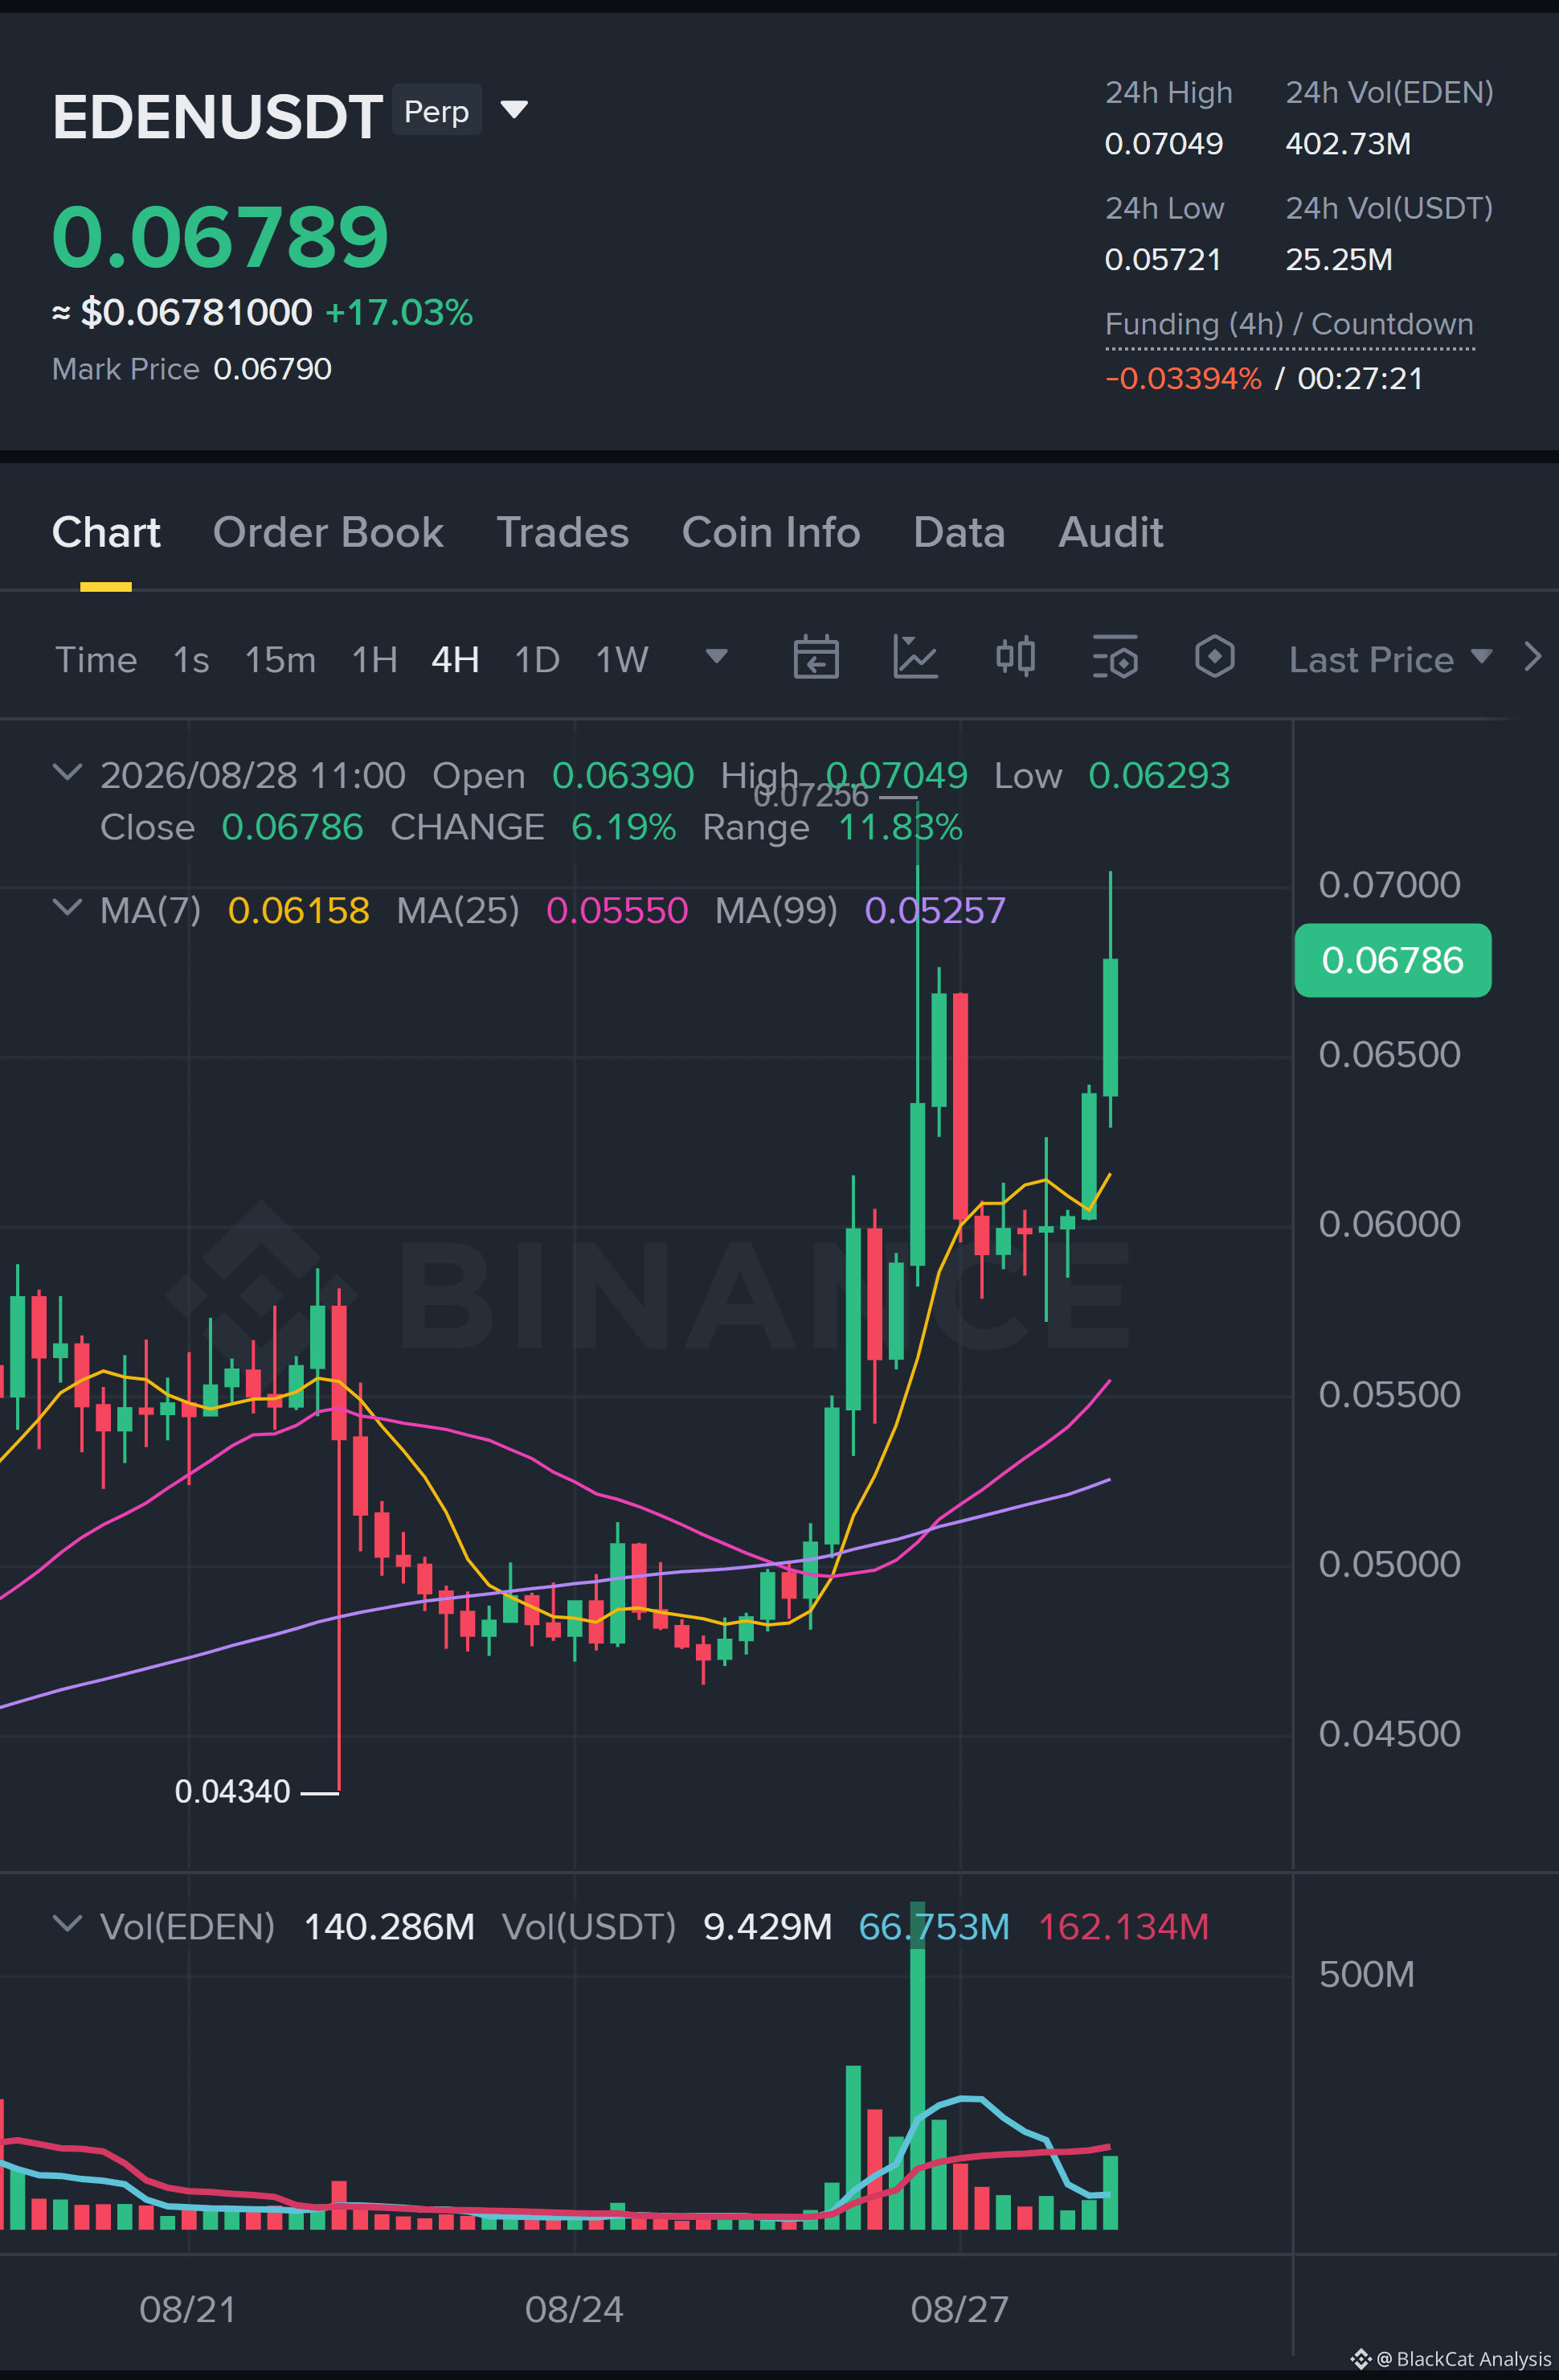Select the Time chart view
Screen dimensions: 1559x2380
96,660
